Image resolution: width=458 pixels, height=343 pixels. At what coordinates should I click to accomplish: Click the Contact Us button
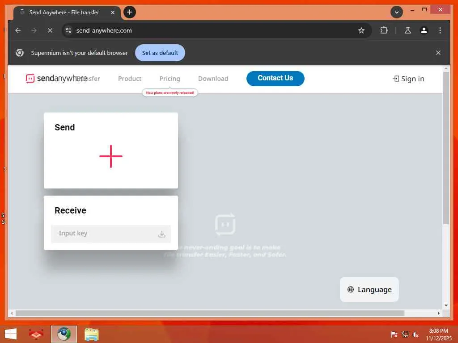(x=275, y=78)
